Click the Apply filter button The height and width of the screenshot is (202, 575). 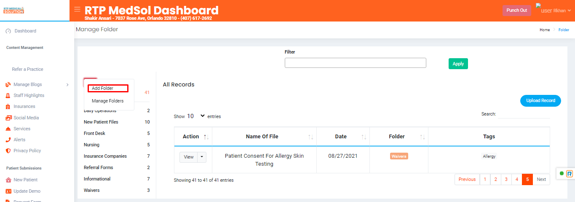(458, 64)
